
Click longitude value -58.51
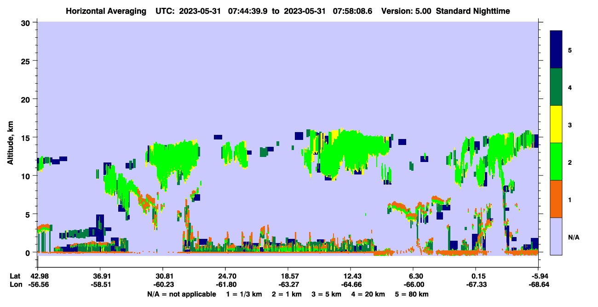pyautogui.click(x=100, y=284)
